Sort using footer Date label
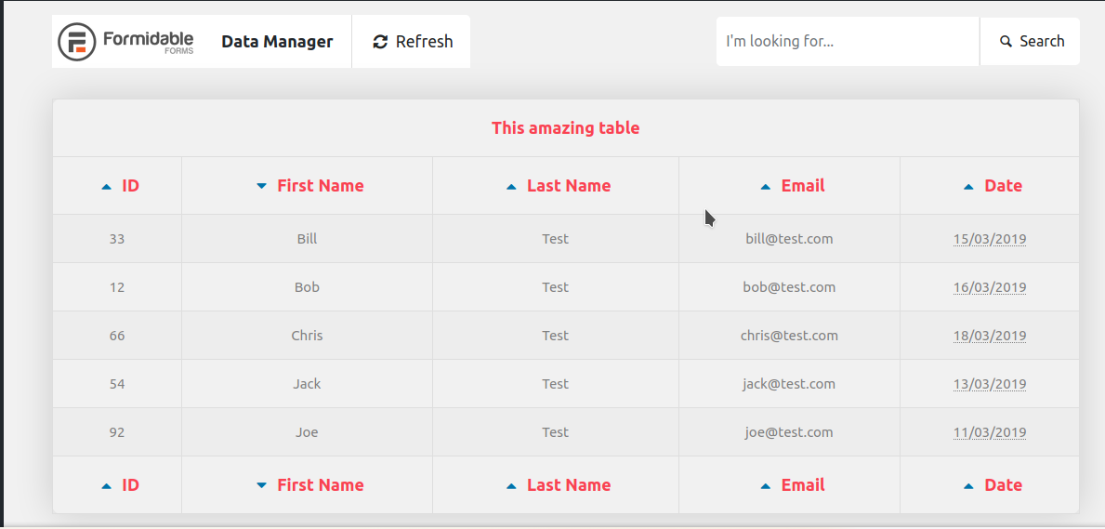 [1004, 484]
